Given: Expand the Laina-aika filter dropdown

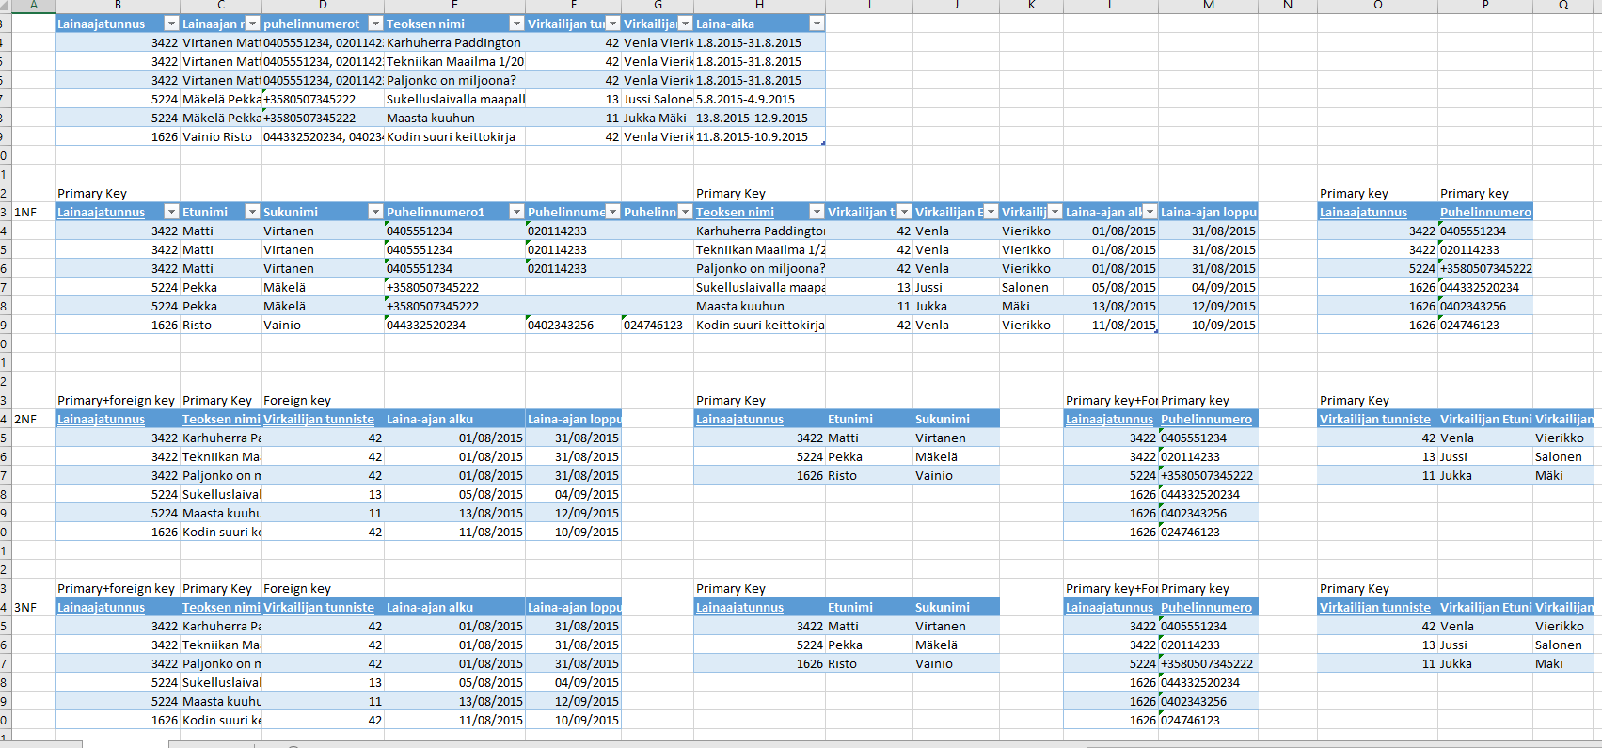Looking at the screenshot, I should click(816, 24).
